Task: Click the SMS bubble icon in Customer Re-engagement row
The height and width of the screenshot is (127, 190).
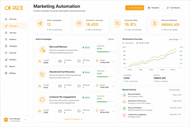Action: (x=79, y=111)
